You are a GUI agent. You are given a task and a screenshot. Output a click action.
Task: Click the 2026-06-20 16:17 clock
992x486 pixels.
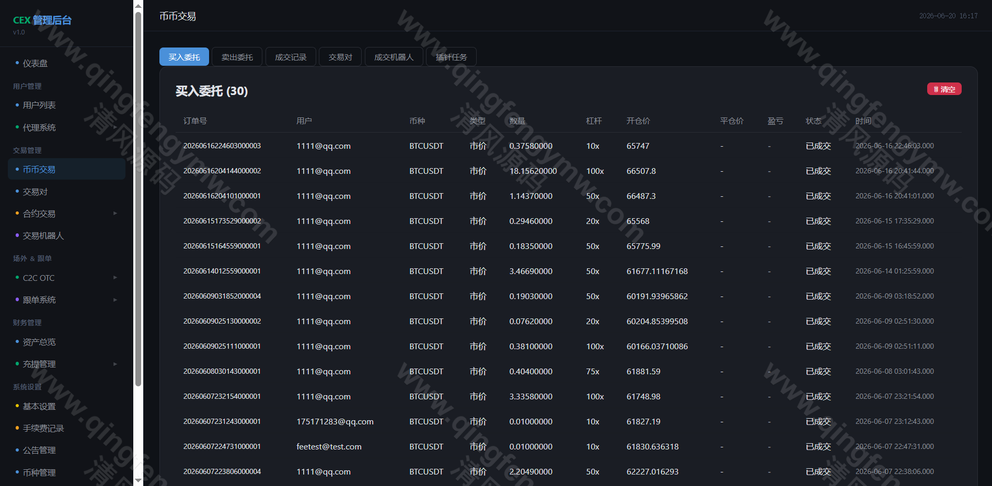tap(948, 16)
